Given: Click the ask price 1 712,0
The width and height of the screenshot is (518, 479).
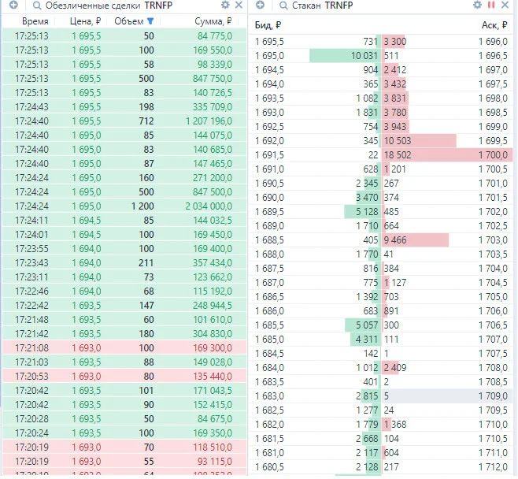Looking at the screenshot, I should pyautogui.click(x=493, y=467).
